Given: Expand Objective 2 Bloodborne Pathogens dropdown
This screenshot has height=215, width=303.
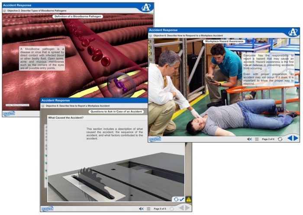Looking at the screenshot, I should [x=5, y=10].
